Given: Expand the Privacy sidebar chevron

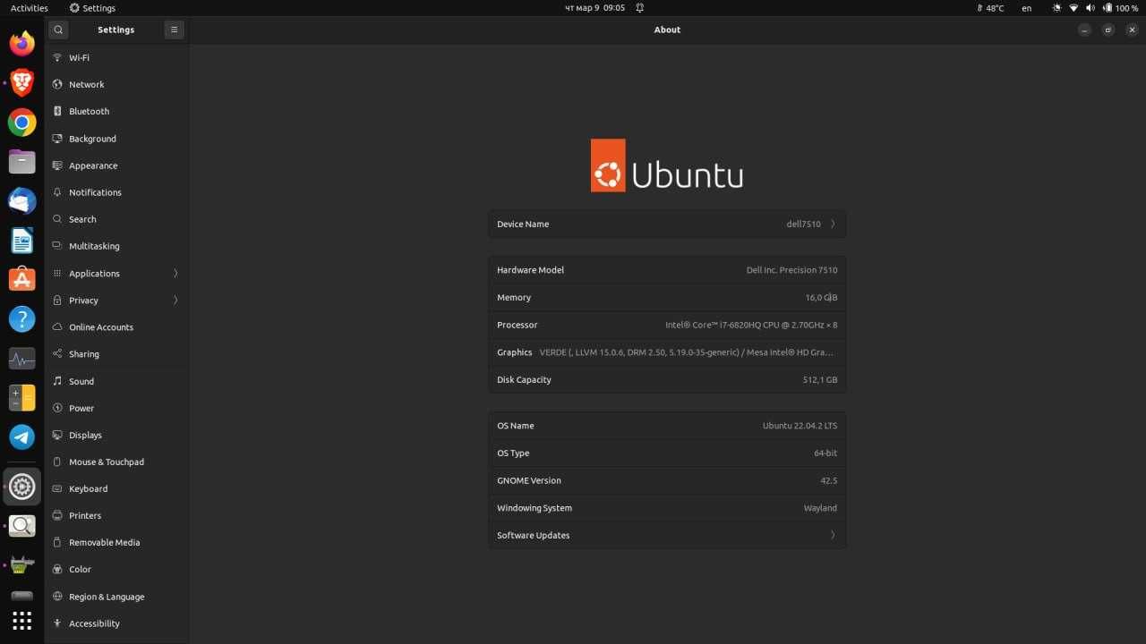Looking at the screenshot, I should pyautogui.click(x=175, y=301).
